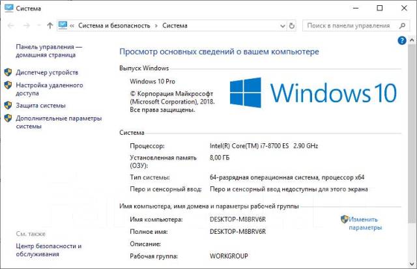Open Диспетчер устройств link
The width and height of the screenshot is (417, 269).
pyautogui.click(x=47, y=72)
